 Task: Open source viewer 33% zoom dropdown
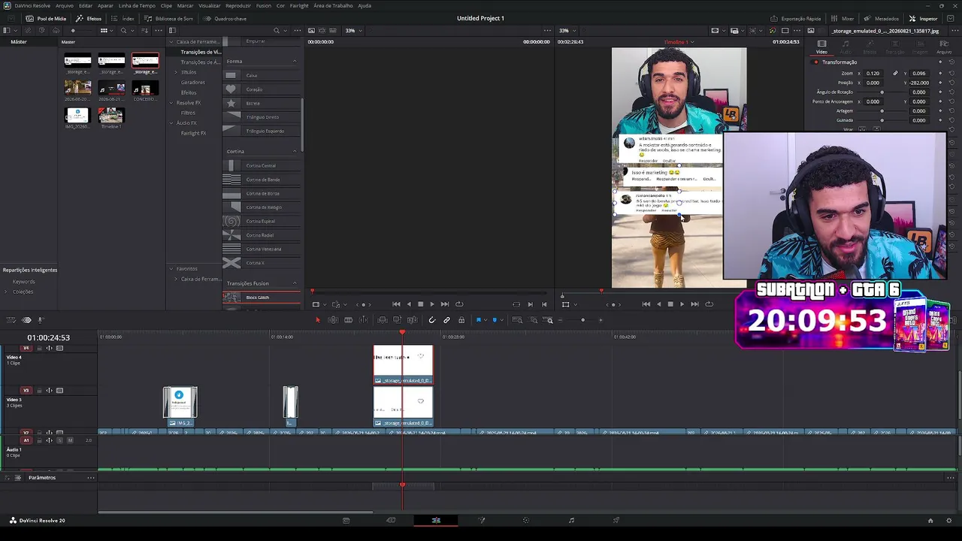[x=353, y=31]
